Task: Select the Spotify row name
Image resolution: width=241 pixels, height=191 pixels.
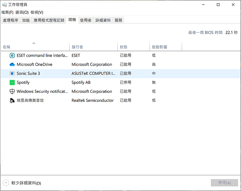Action: pos(23,82)
